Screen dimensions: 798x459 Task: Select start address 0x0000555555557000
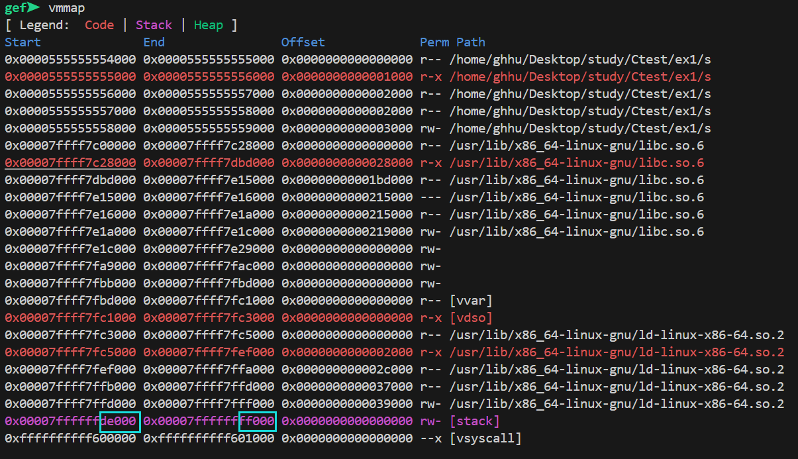click(x=70, y=111)
